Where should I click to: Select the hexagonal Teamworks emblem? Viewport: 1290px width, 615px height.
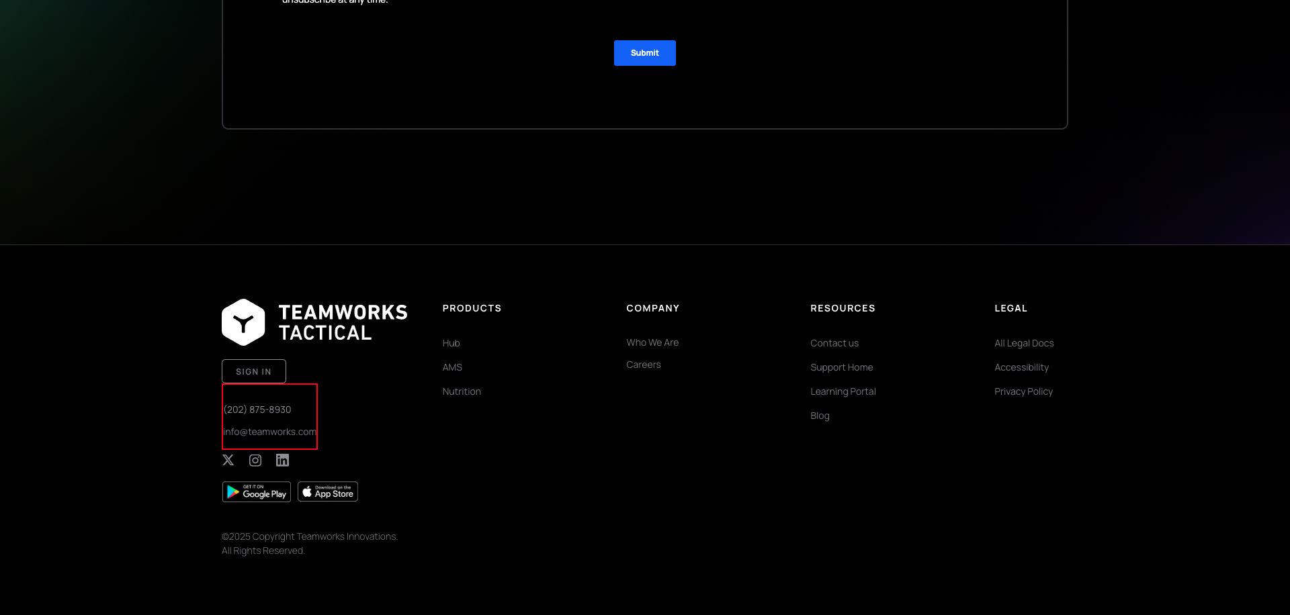[x=244, y=322]
